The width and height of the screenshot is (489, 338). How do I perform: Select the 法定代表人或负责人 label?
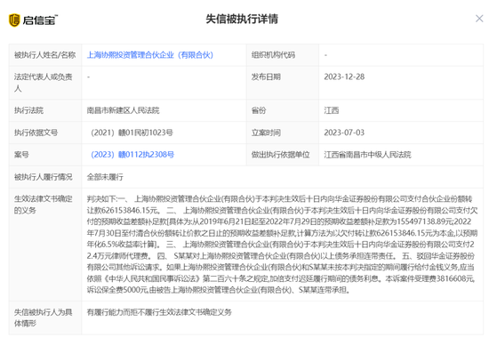[43, 83]
